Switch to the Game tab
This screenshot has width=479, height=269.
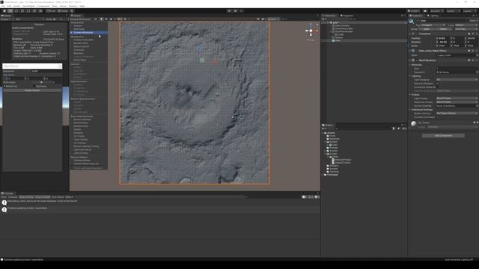[6, 16]
